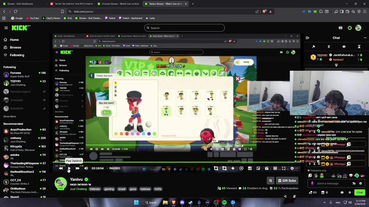Open Spotify from the Windows taskbar
The width and height of the screenshot is (369, 207).
click(224, 202)
